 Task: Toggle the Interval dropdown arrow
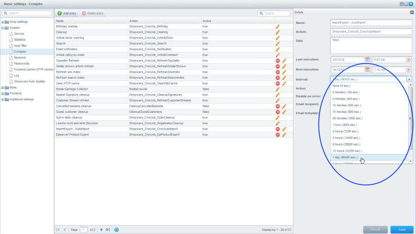point(409,80)
